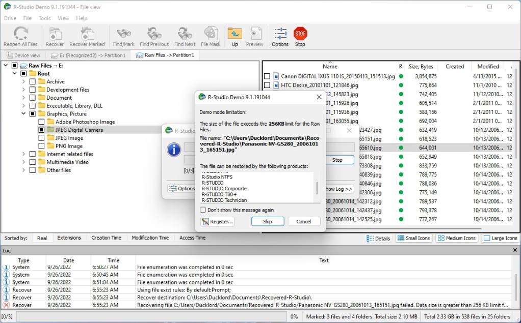Toggle the JPEG Image checkbox

[41, 138]
